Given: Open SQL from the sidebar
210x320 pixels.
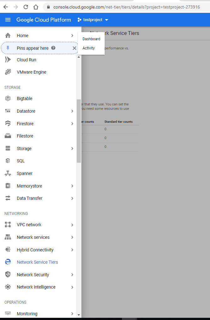Looking at the screenshot, I should pyautogui.click(x=21, y=161).
